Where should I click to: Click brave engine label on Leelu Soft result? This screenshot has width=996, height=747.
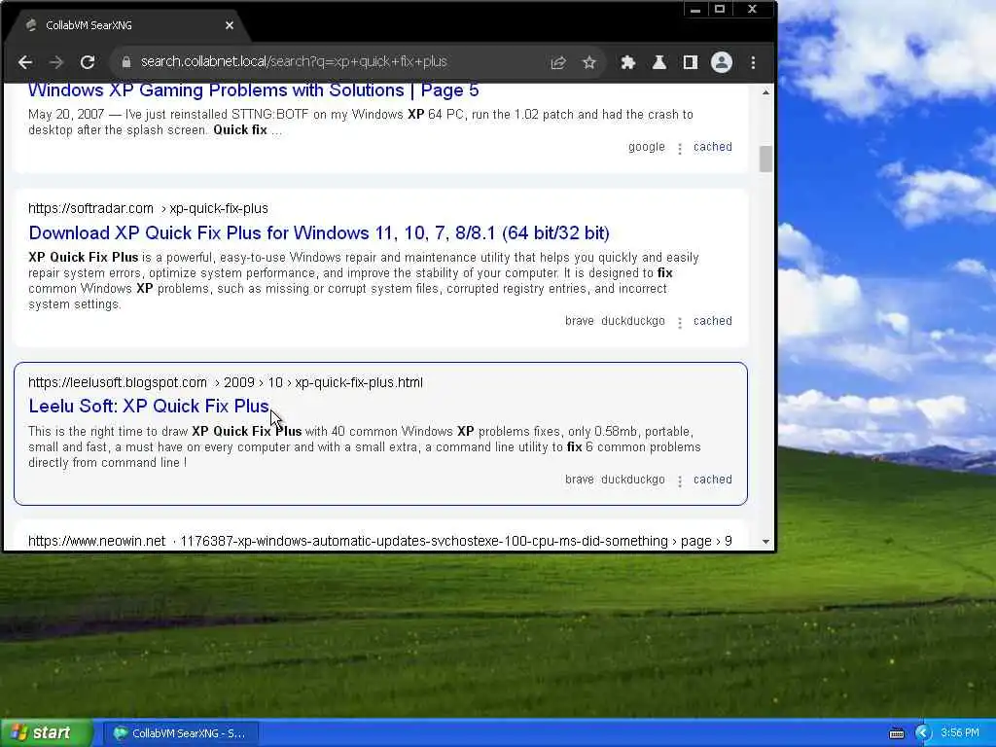(580, 480)
